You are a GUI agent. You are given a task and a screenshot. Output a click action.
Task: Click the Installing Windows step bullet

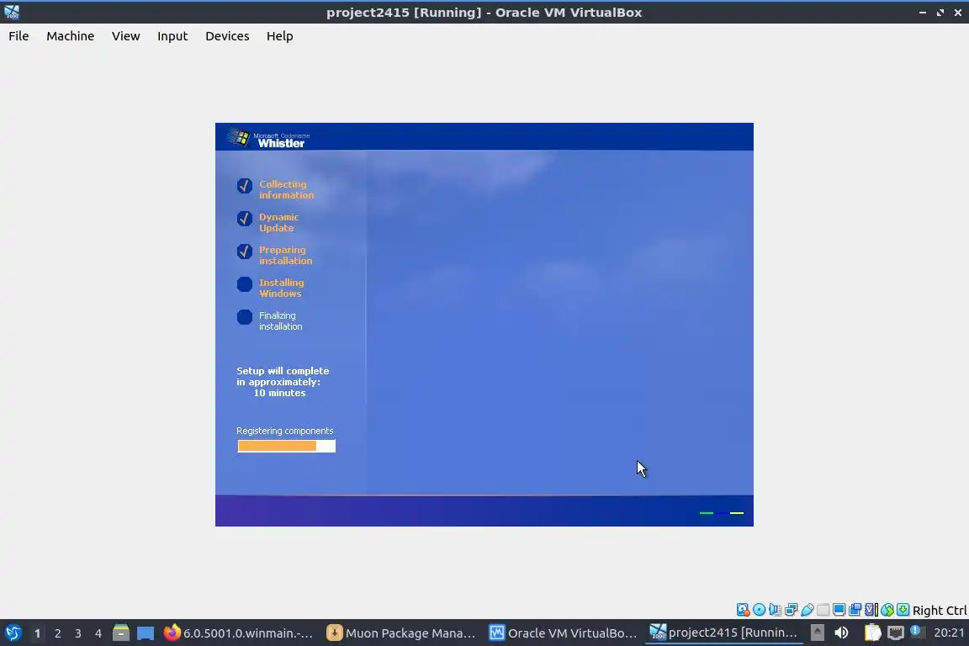[x=245, y=284]
